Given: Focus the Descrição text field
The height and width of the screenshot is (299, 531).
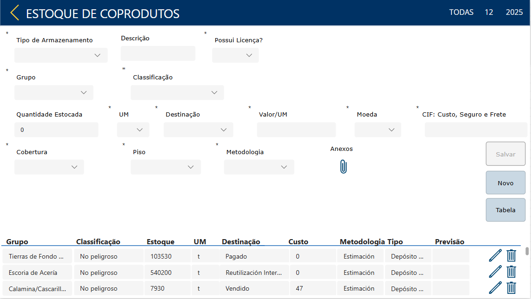Looking at the screenshot, I should (x=158, y=53).
